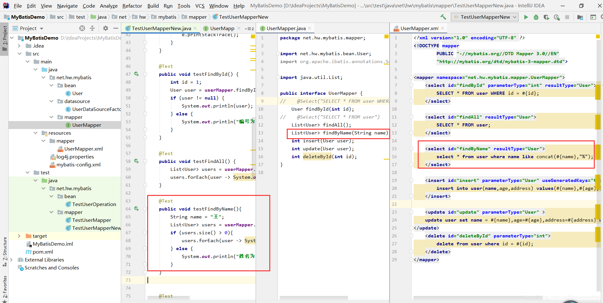Screen dimensions: 603x303
Task: Click run gutter icon beside testFindById
Action: (136, 74)
